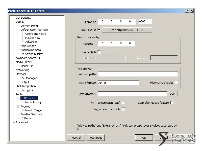Viewport: 202px width, 151px height.
Task: Click the Reset all button
Action: click(x=76, y=138)
